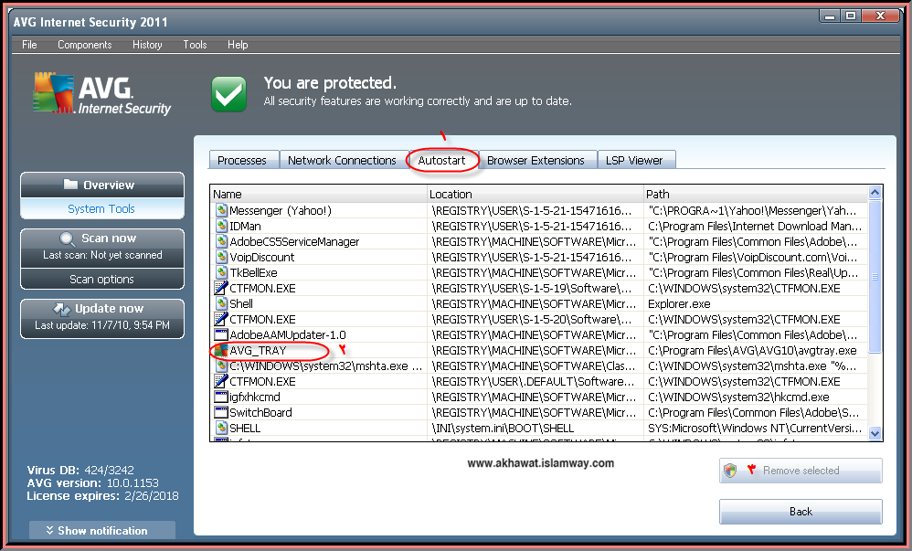Click the CTFMON.EXE icon in the S-1-5-20 row
Viewport: 912px width, 551px height.
click(x=221, y=319)
